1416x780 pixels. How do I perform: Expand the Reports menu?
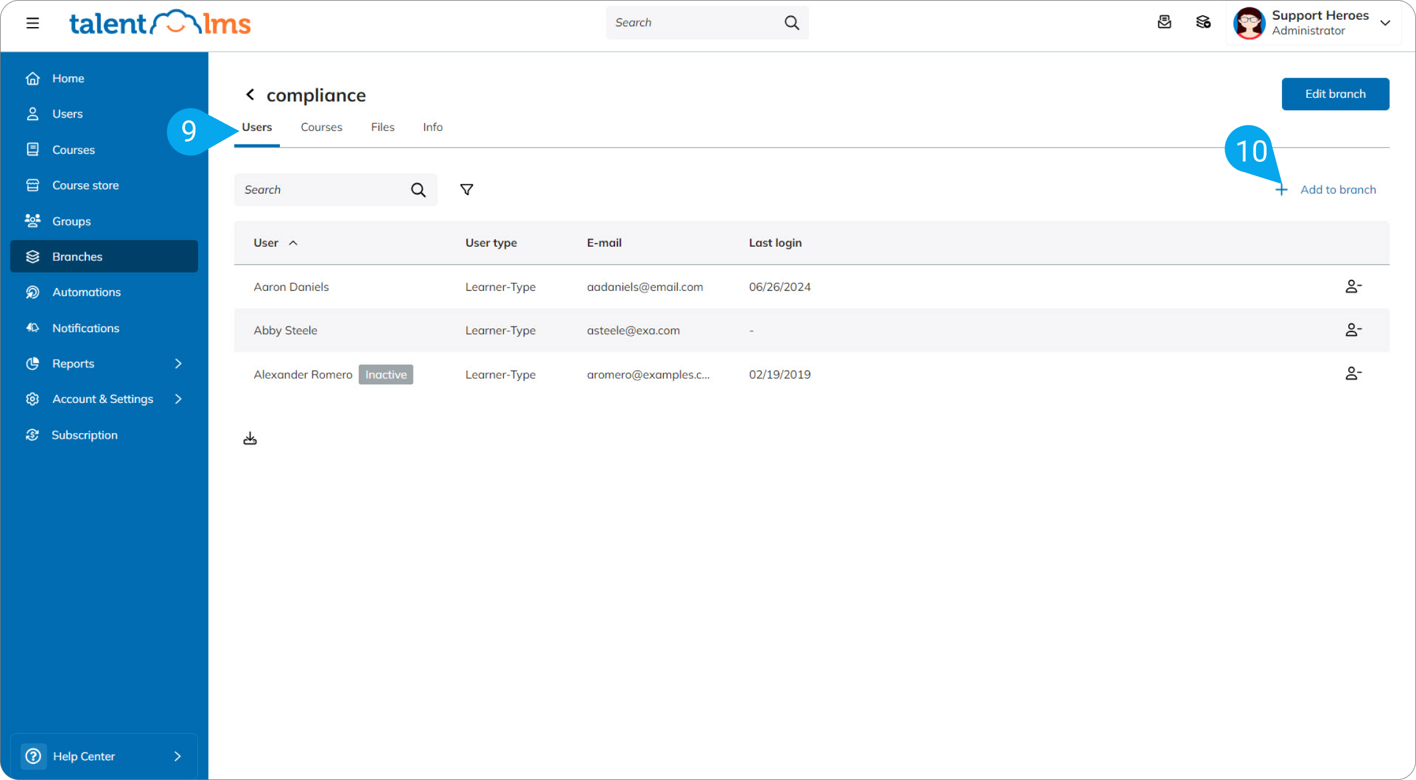tap(73, 364)
